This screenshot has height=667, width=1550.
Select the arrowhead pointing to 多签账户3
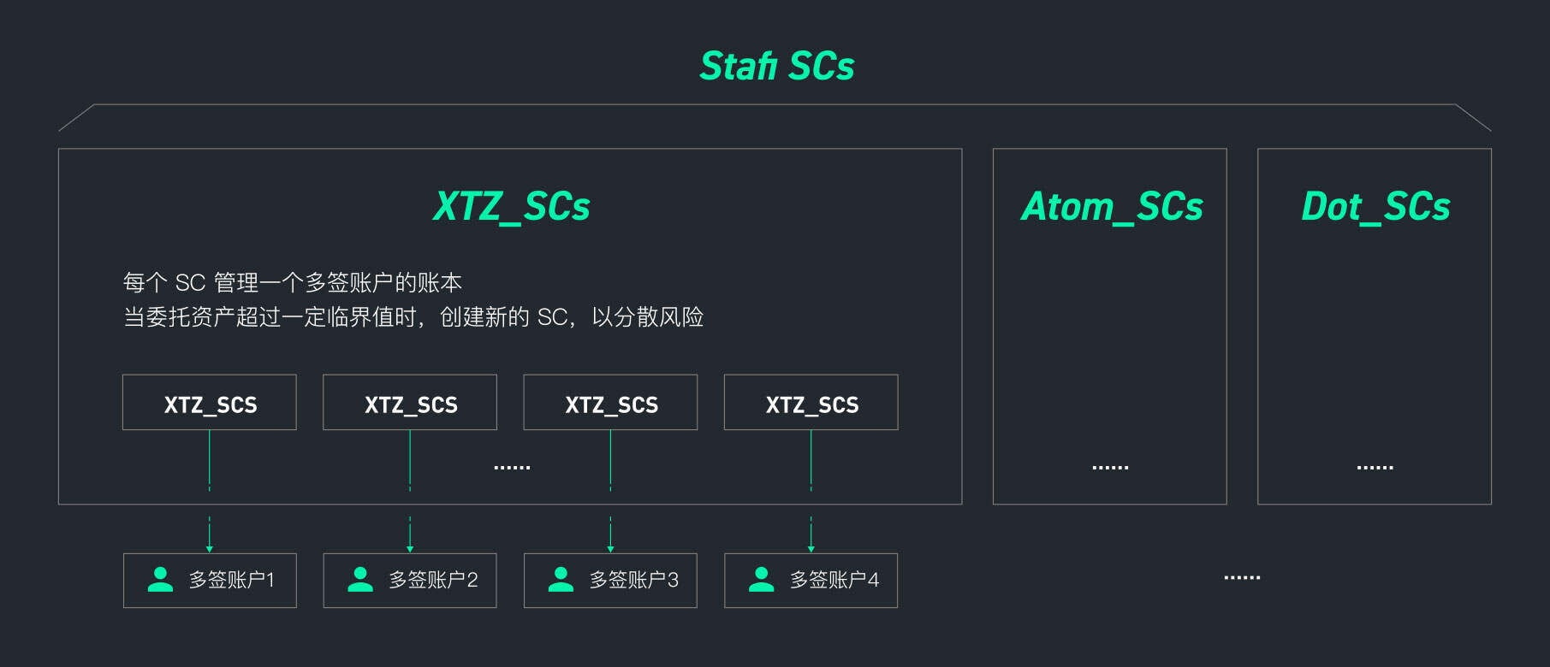coord(610,548)
